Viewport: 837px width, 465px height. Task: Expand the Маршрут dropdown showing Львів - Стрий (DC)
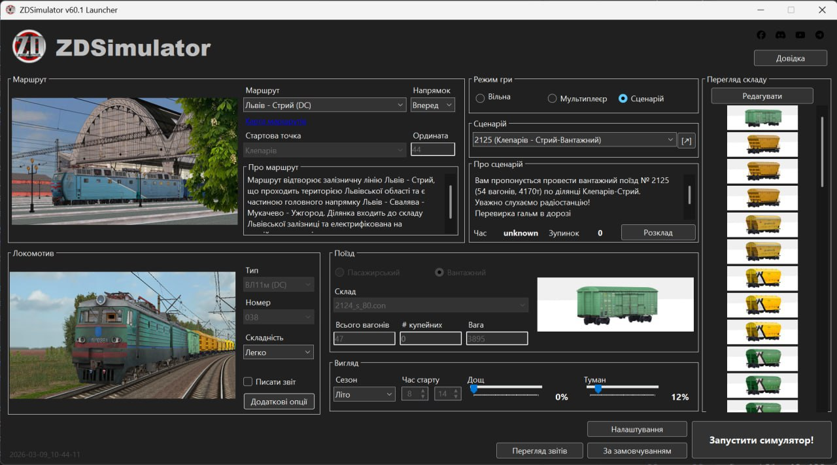click(325, 105)
